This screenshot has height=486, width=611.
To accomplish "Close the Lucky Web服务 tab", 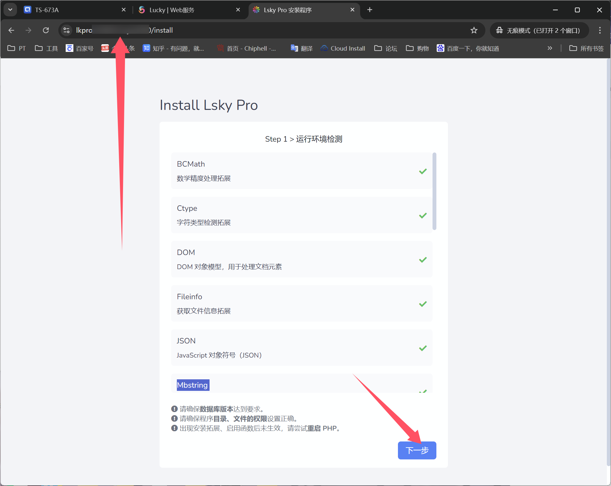I will (x=238, y=10).
